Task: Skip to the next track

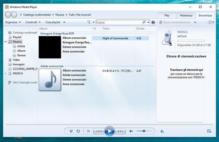Action: click(120, 131)
